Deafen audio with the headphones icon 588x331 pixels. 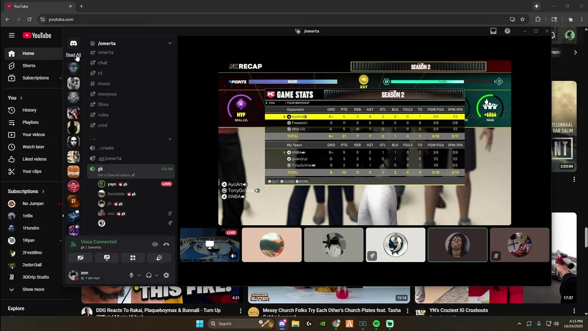click(149, 275)
